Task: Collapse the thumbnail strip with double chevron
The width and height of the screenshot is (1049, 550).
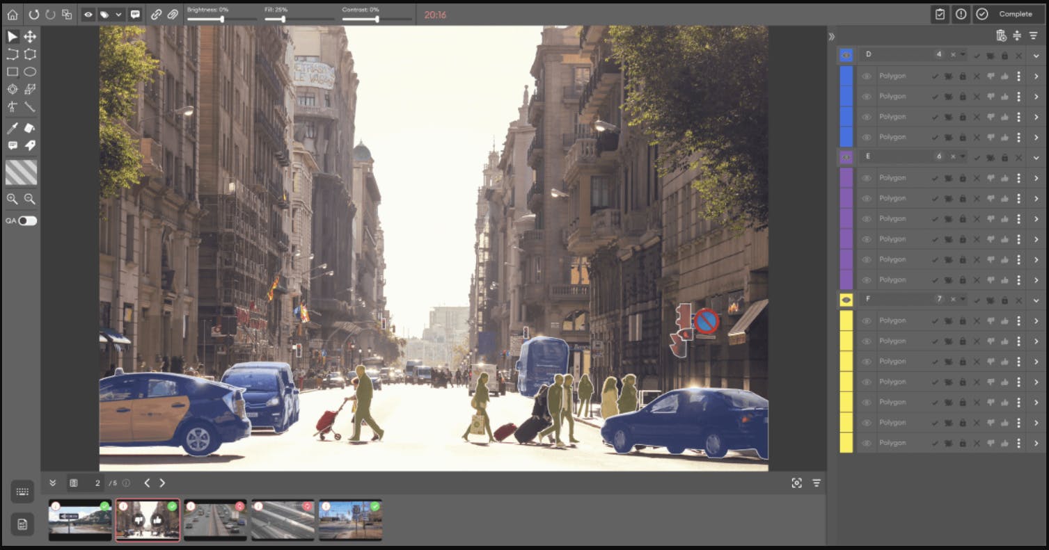Action: [53, 483]
